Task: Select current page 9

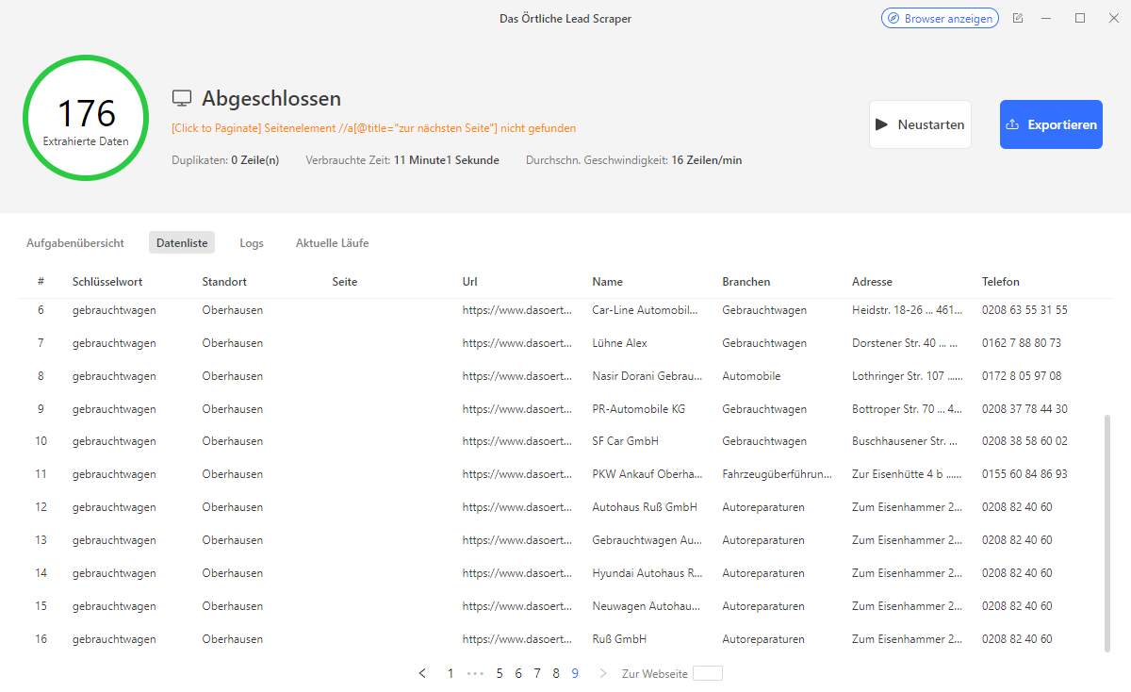Action: pyautogui.click(x=575, y=673)
